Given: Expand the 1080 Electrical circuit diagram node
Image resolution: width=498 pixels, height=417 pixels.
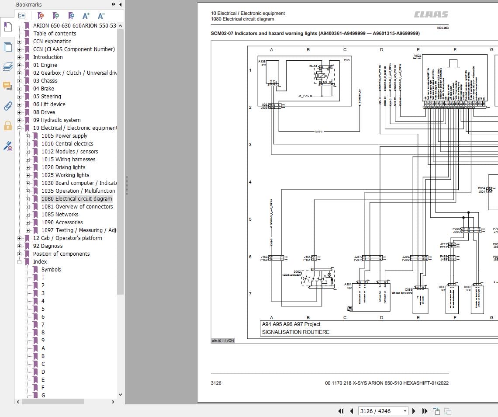Looking at the screenshot, I should [x=28, y=198].
